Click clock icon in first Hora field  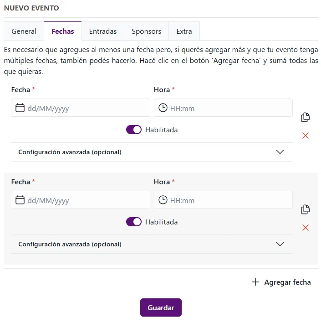[x=163, y=108]
